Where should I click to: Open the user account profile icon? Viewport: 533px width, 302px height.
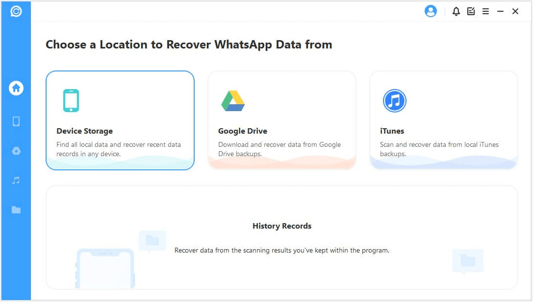pos(431,11)
